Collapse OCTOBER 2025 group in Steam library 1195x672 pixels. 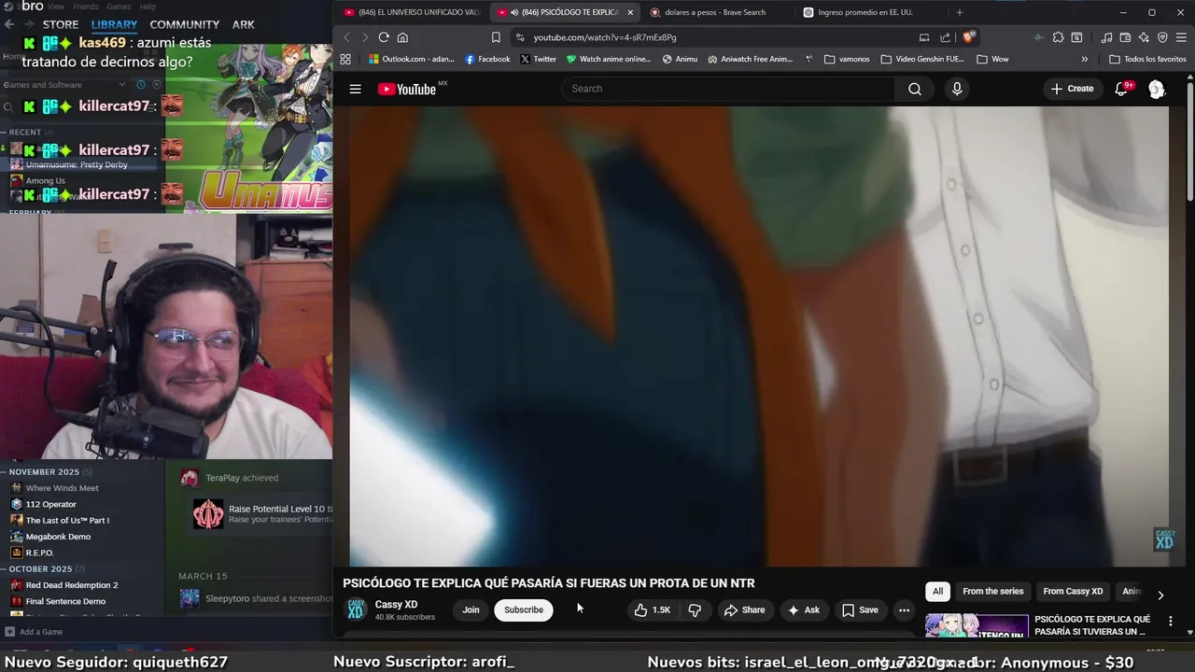4,568
